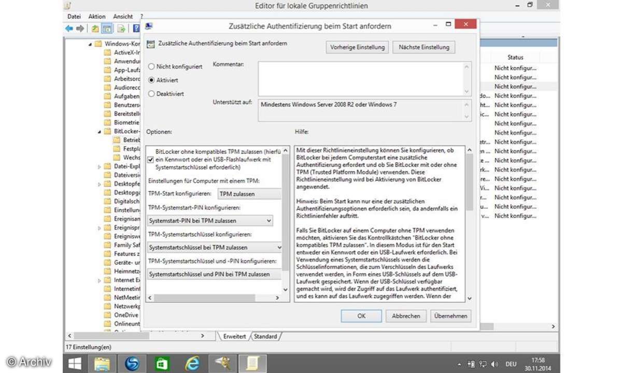Open the Ansicht menu
The height and width of the screenshot is (373, 622).
pos(123,17)
